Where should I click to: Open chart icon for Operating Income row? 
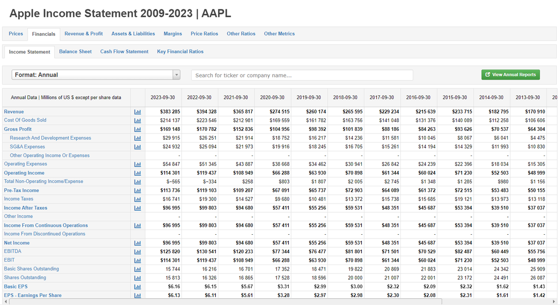tap(137, 173)
